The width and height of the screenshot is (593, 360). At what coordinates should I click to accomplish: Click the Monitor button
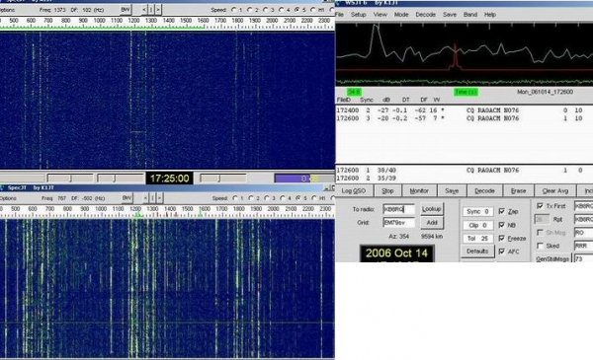coord(419,191)
